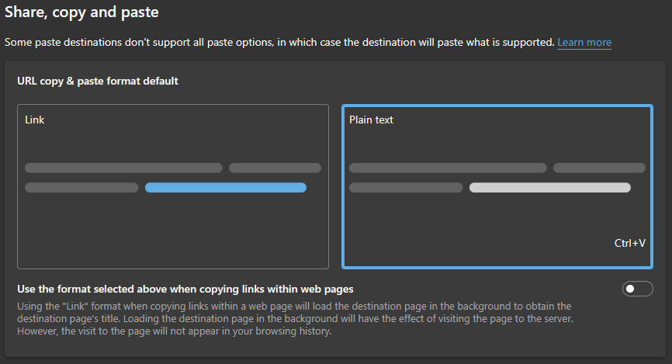Click the short top-right gray bar in Link preview
This screenshot has width=672, height=364.
(275, 168)
